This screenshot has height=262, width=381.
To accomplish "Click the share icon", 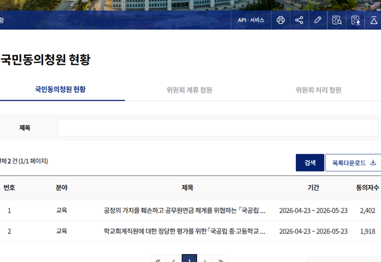I will pyautogui.click(x=299, y=20).
